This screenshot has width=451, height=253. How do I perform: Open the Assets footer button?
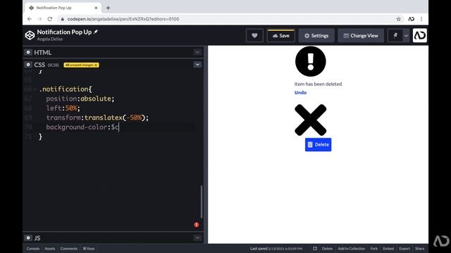pyautogui.click(x=50, y=248)
